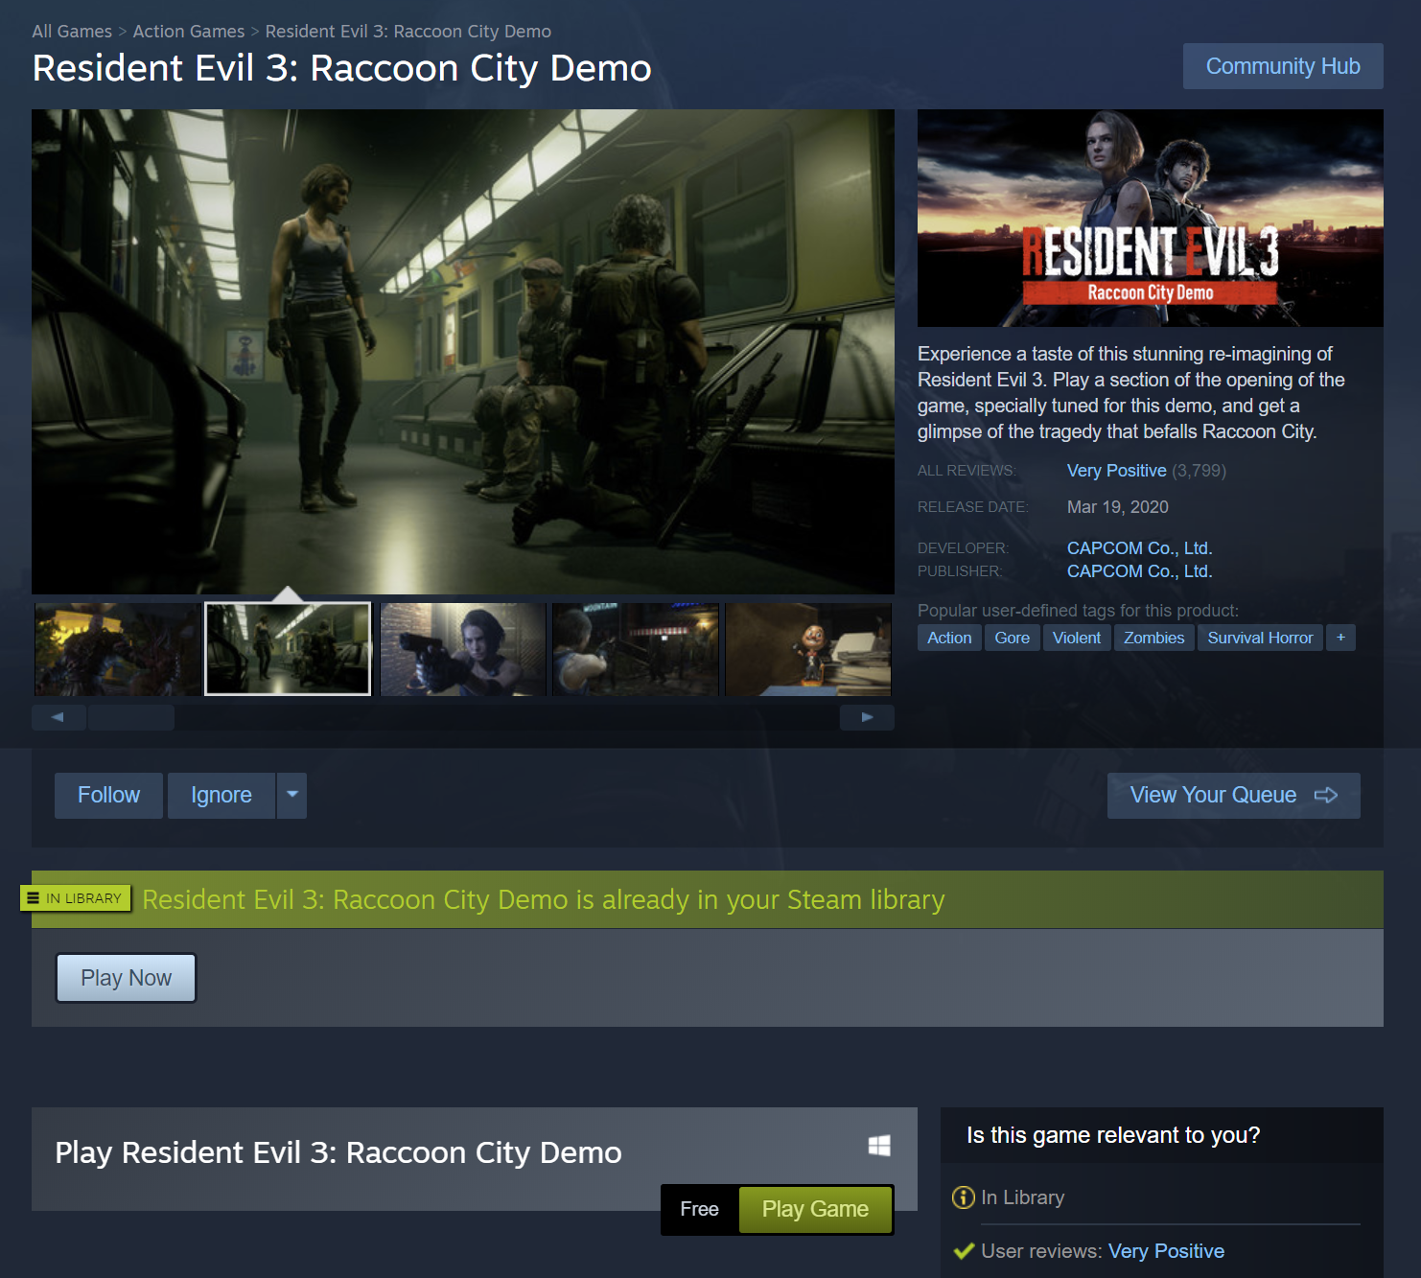Image resolution: width=1421 pixels, height=1278 pixels.
Task: Select the subway train screenshot thumbnail
Action: click(x=288, y=649)
